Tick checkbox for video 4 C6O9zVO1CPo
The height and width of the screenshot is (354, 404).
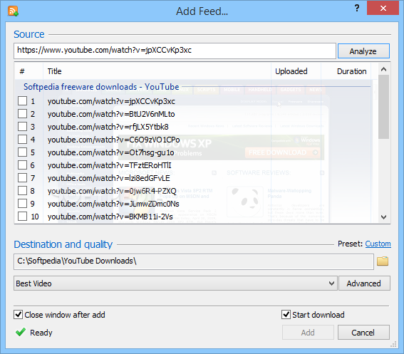pos(22,139)
